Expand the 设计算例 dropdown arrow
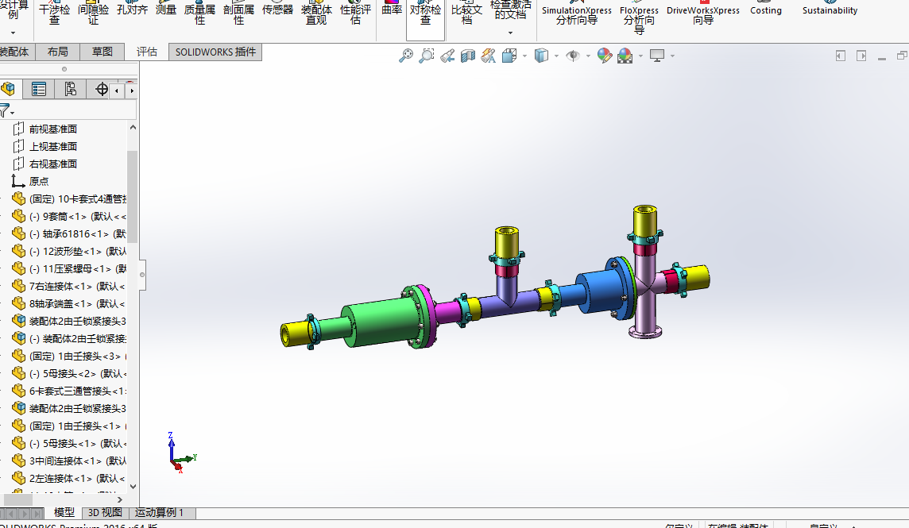Screen dimensions: 909x528 pos(13,33)
